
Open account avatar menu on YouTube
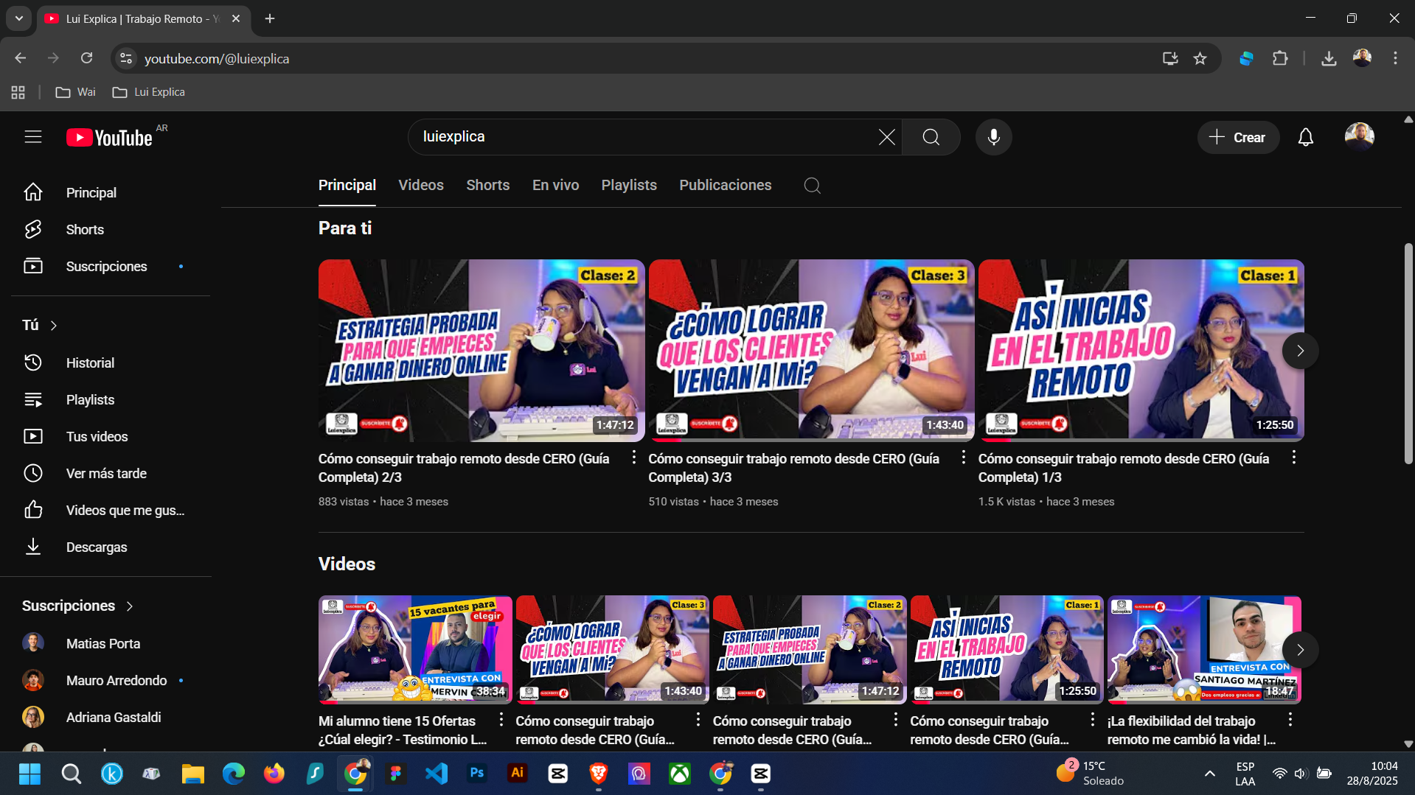click(1359, 137)
